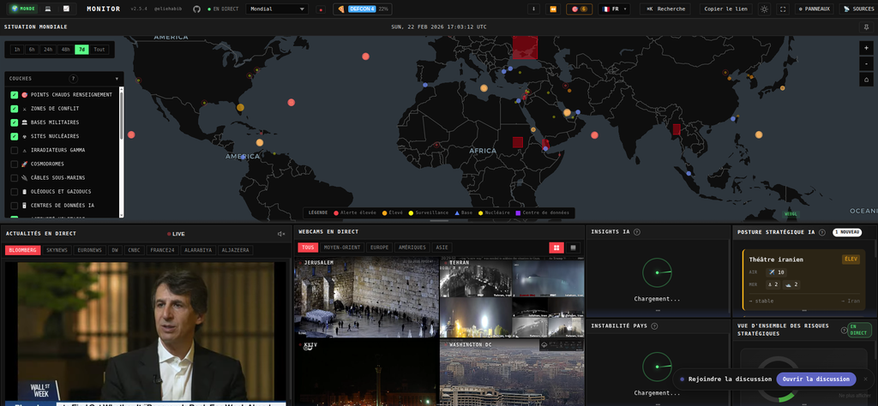Enable the Cosmodromes layer checkbox

coord(15,164)
